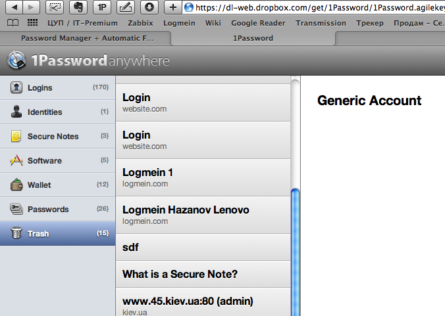Screen dimensions: 445x316
Task: Select the Trash category
Action: tap(58, 234)
